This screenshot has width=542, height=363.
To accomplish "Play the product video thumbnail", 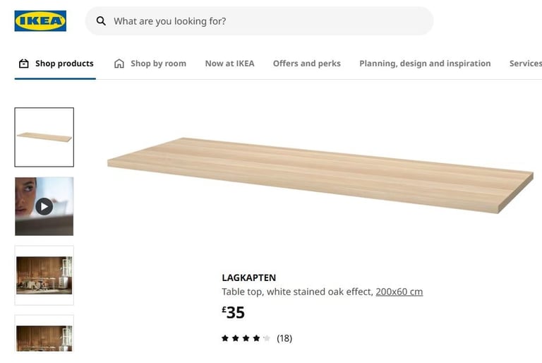I will click(x=44, y=207).
